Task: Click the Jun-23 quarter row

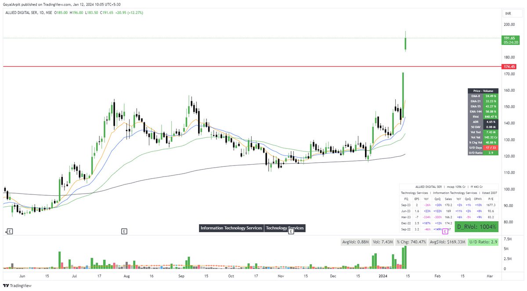Action: (449, 211)
